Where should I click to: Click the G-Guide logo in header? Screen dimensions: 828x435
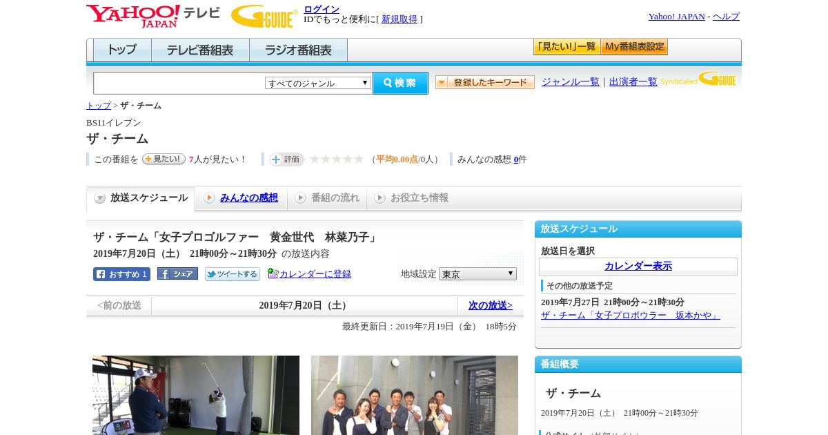pyautogui.click(x=264, y=16)
